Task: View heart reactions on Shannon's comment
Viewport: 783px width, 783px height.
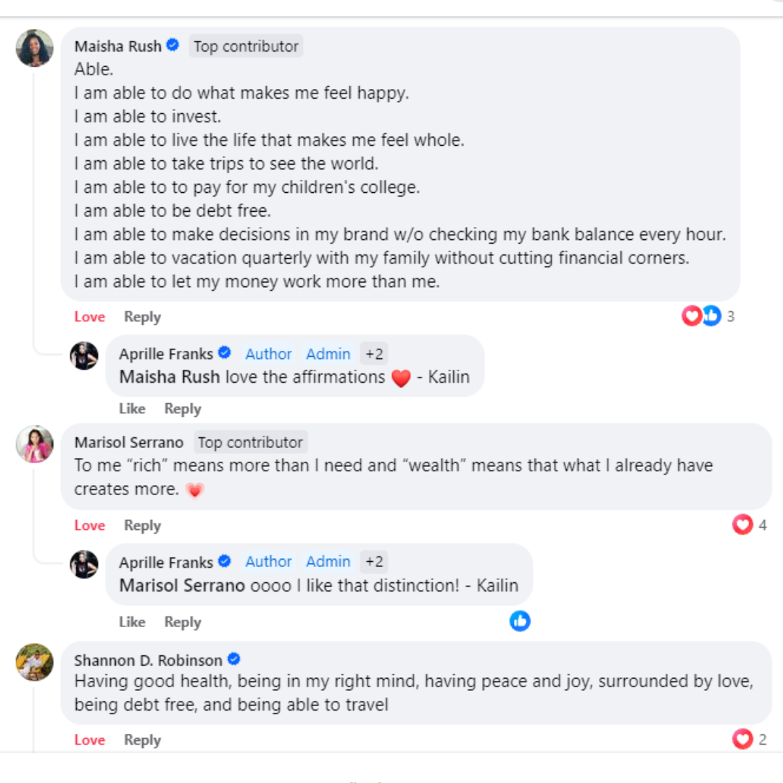Action: (742, 739)
